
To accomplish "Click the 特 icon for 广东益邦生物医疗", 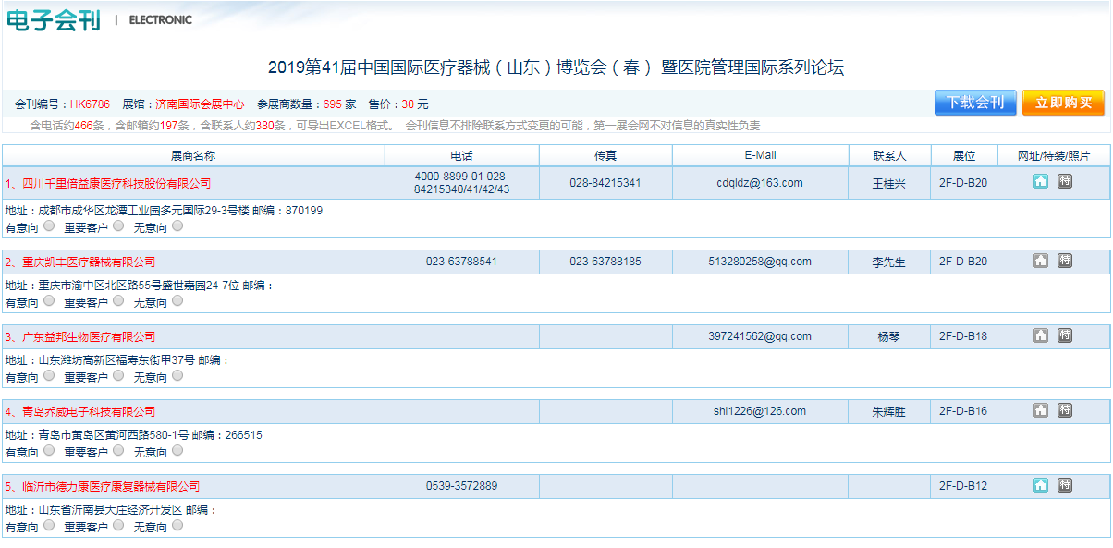I will (x=1065, y=336).
